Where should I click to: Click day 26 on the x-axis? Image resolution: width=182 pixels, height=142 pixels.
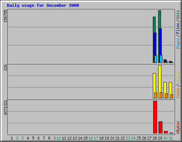point(144,138)
